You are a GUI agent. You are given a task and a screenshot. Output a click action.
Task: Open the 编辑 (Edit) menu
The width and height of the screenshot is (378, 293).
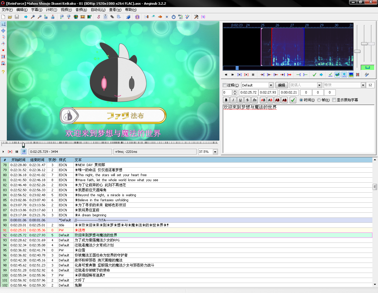(22, 10)
